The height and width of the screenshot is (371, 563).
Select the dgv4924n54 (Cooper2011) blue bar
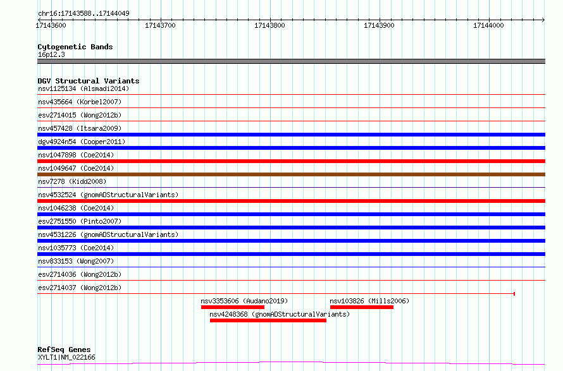coord(291,148)
